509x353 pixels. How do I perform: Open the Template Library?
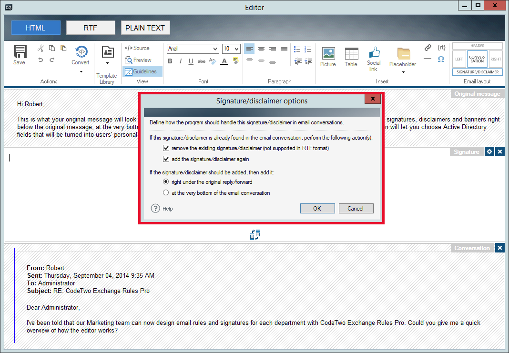(106, 56)
